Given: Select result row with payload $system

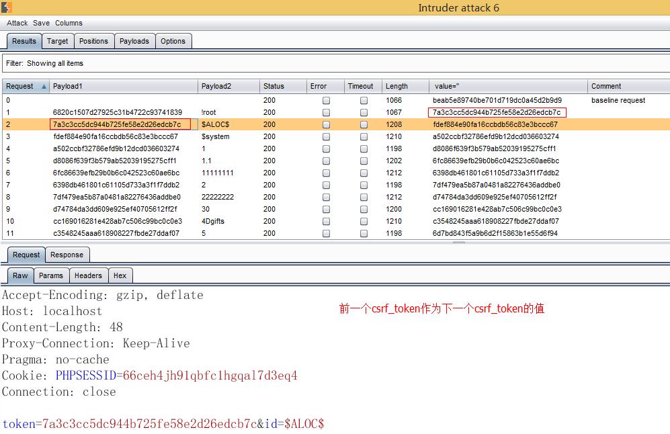Looking at the screenshot, I should tap(215, 136).
